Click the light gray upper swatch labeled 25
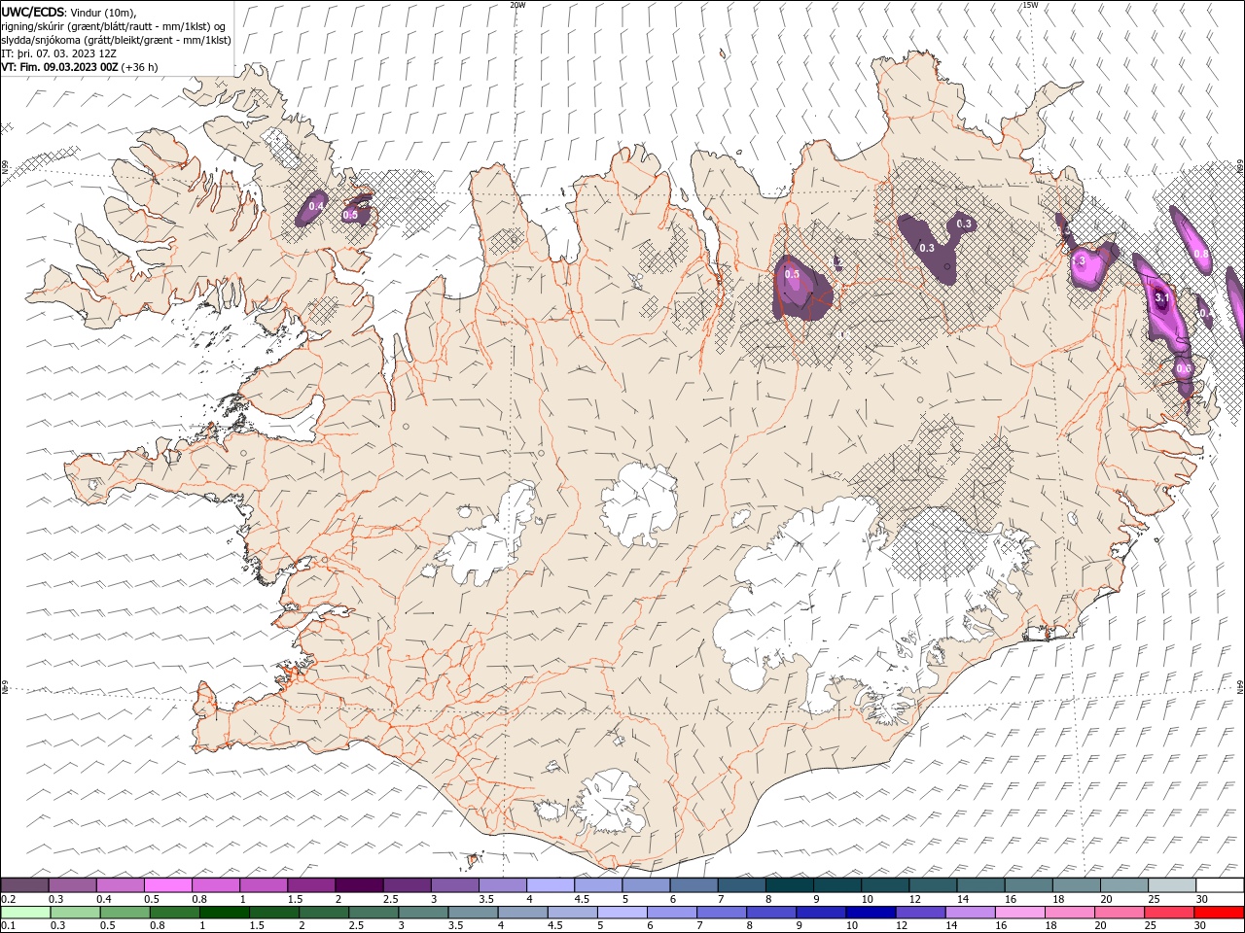This screenshot has width=1245, height=933. click(x=1171, y=884)
